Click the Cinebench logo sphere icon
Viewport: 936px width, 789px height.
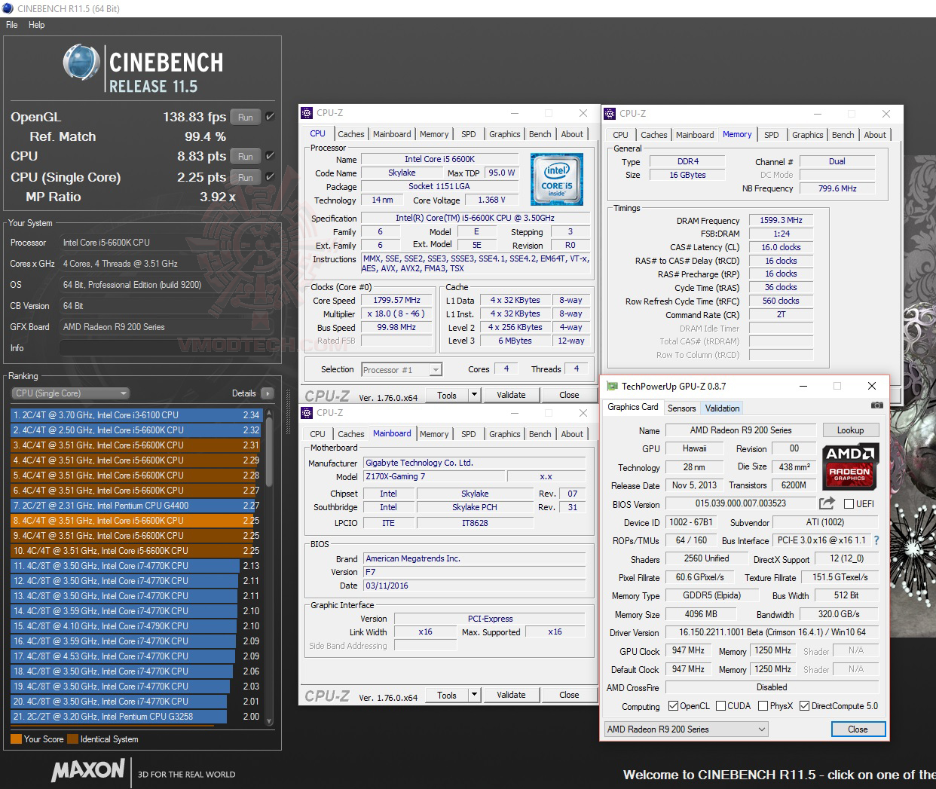click(81, 63)
